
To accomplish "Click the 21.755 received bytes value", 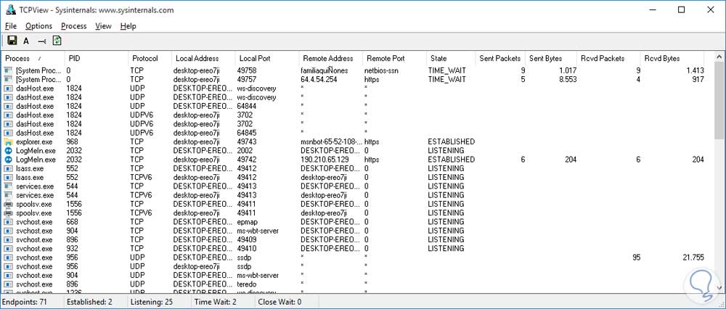I will [x=693, y=257].
